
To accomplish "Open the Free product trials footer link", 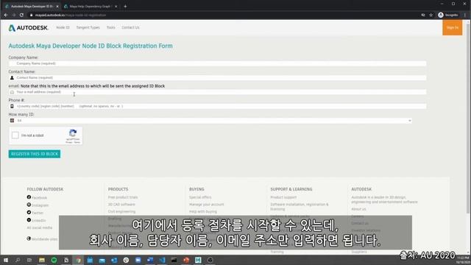I will [x=123, y=197].
